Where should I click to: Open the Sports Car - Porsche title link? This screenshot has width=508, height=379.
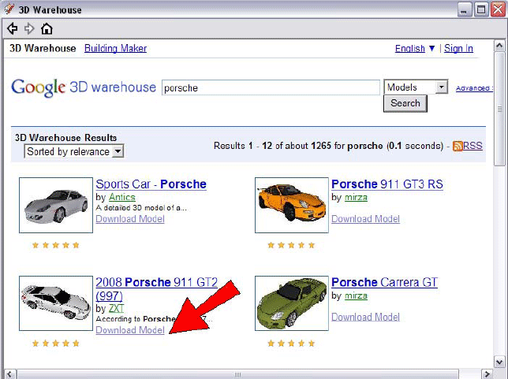(151, 184)
